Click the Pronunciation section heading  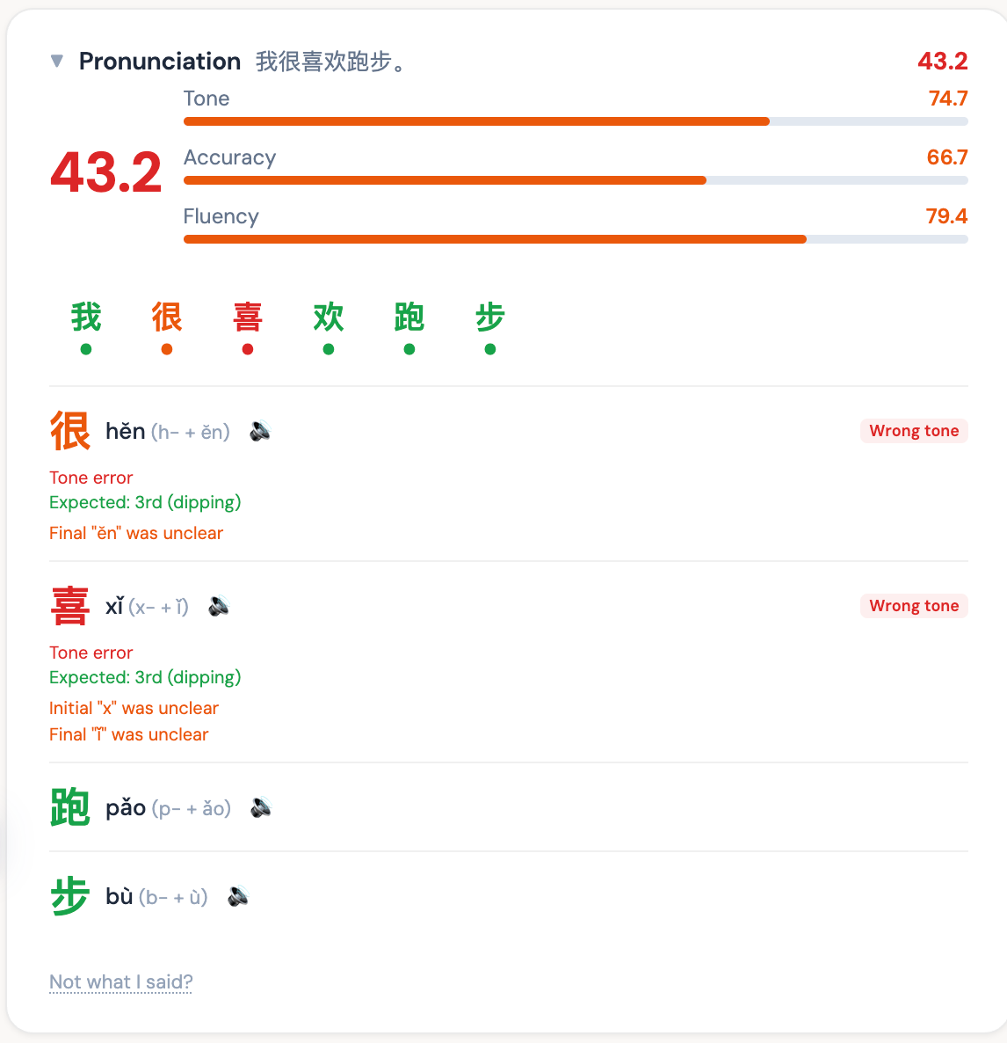pyautogui.click(x=160, y=61)
